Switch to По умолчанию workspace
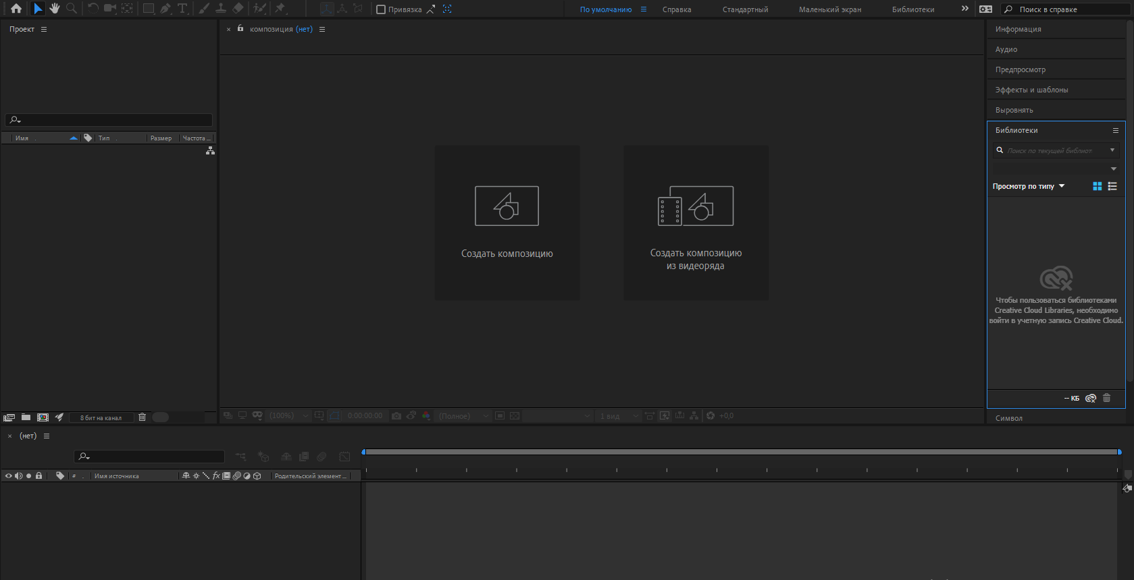This screenshot has height=580, width=1134. click(x=606, y=9)
